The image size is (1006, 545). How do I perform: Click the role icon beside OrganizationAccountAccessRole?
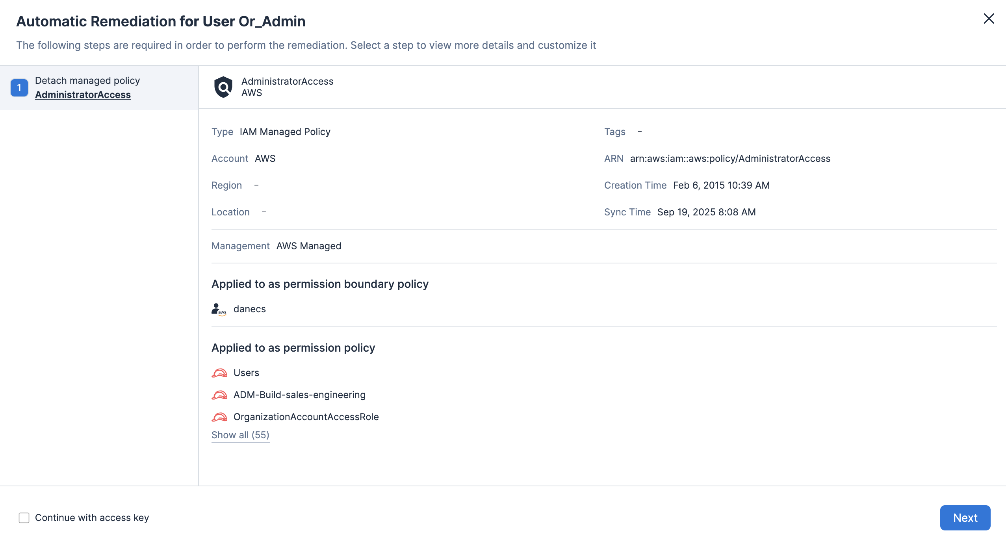tap(219, 417)
